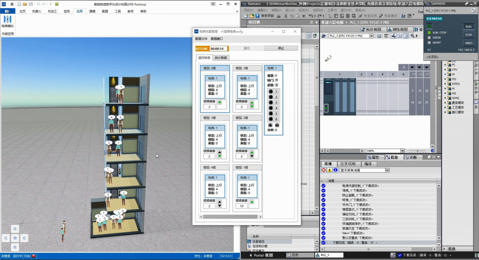Image resolution: width=479 pixels, height=260 pixels.
Task: Call elevator down on floor 4
Action: (220, 206)
